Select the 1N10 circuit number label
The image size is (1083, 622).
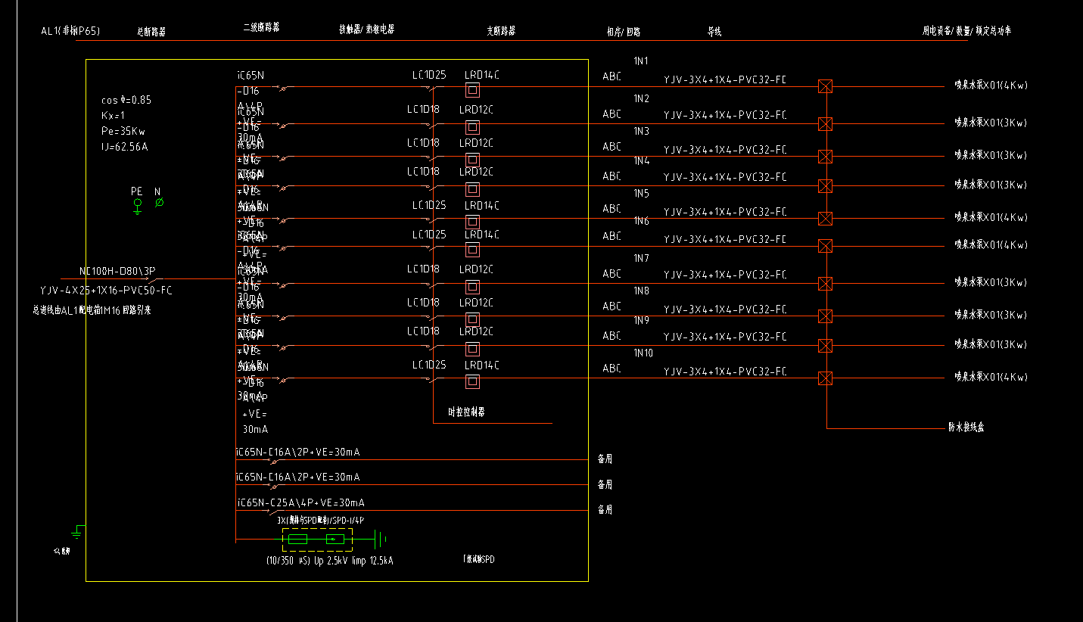[x=643, y=353]
